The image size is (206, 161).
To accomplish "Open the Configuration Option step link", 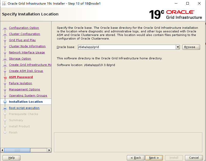I will click(24, 28).
